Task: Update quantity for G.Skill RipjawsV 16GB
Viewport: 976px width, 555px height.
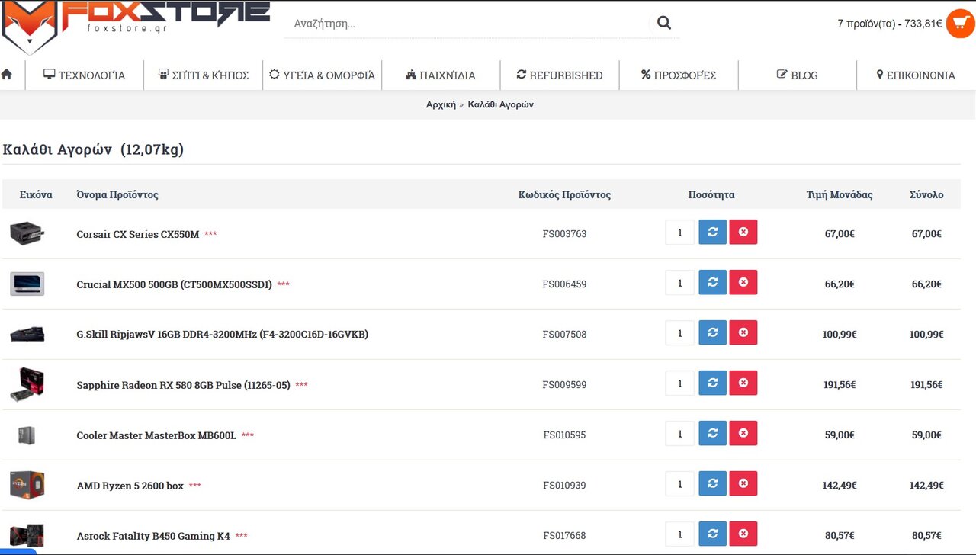Action: pyautogui.click(x=712, y=333)
